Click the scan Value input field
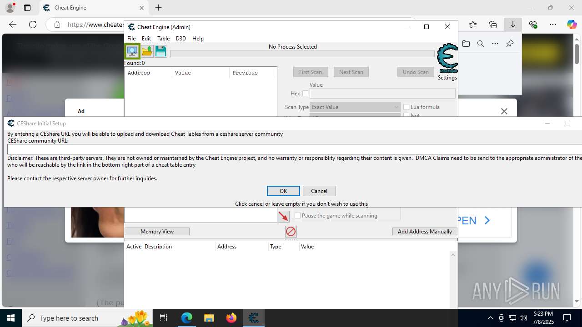 click(382, 93)
